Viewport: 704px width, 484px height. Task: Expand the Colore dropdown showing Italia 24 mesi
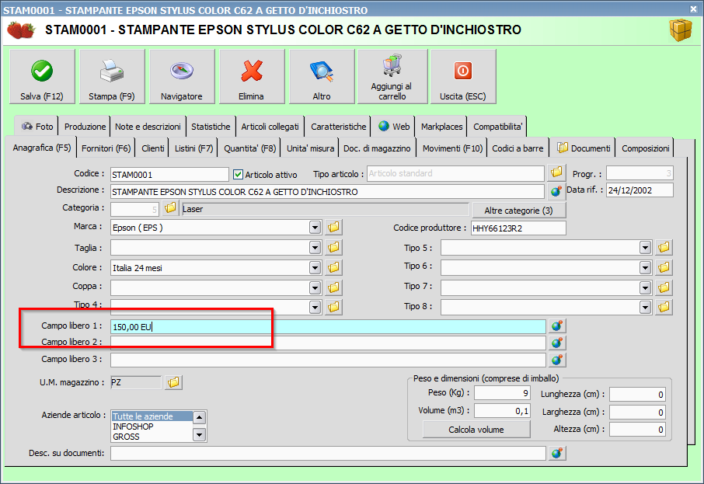click(315, 268)
